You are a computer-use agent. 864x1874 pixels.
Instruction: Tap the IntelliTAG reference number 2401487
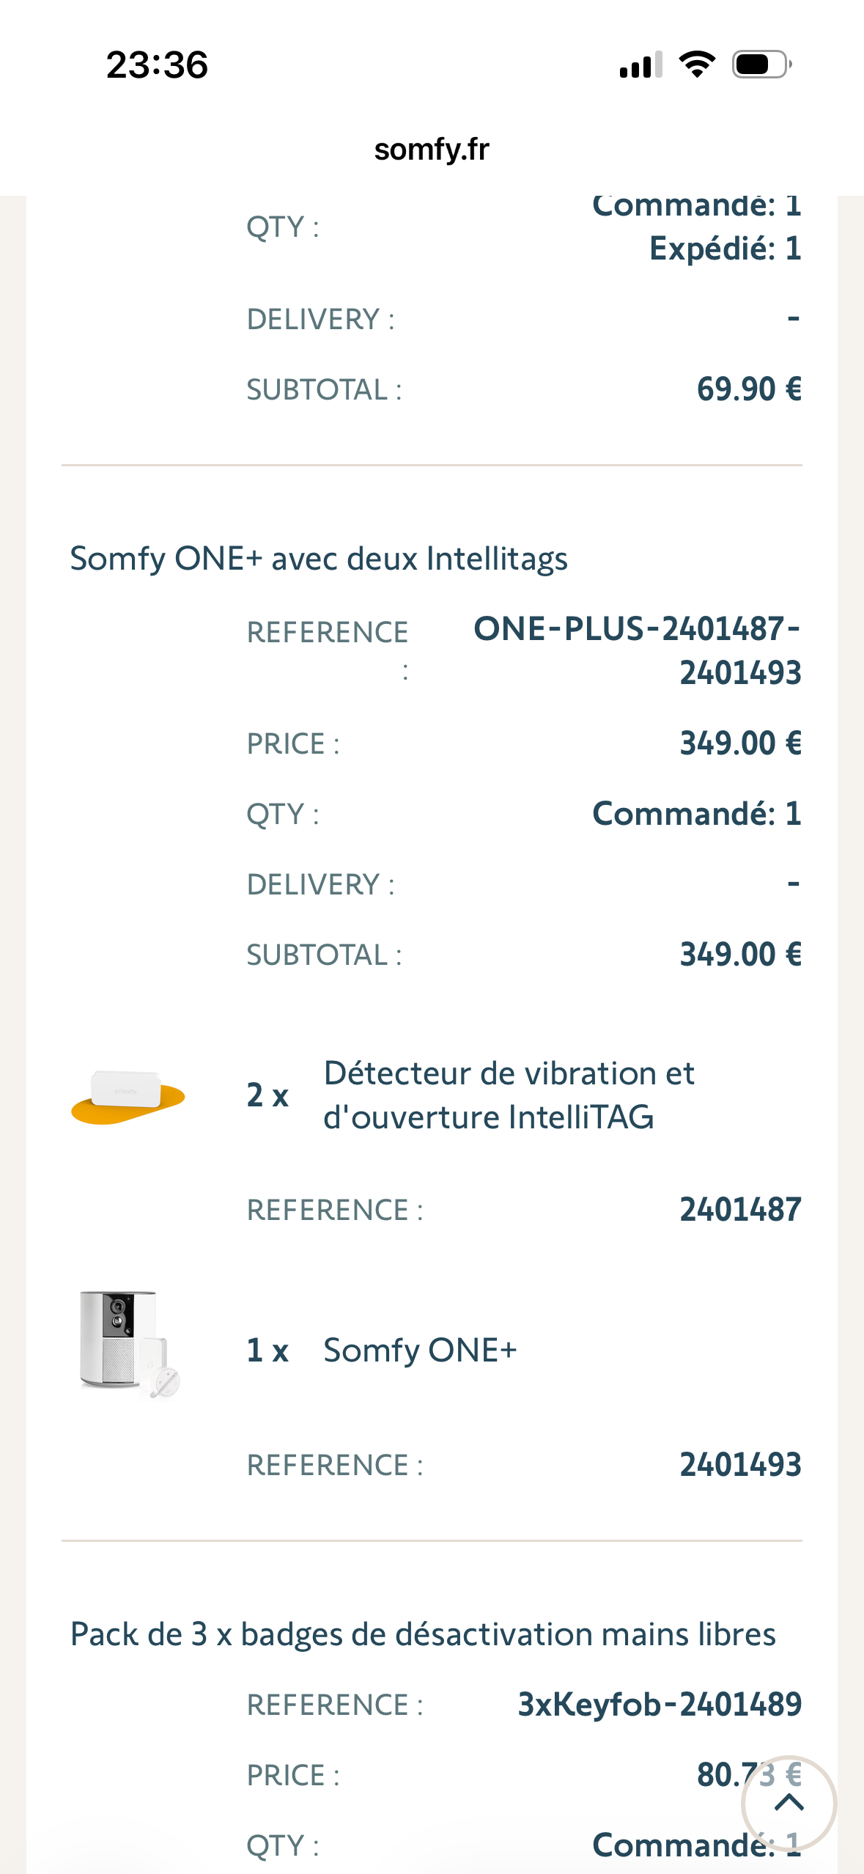point(740,1210)
